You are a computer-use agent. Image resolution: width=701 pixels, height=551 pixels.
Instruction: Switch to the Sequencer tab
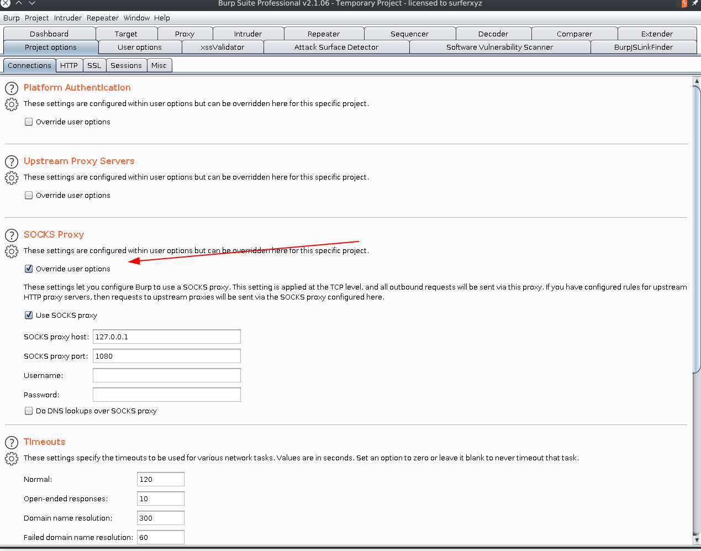[409, 34]
